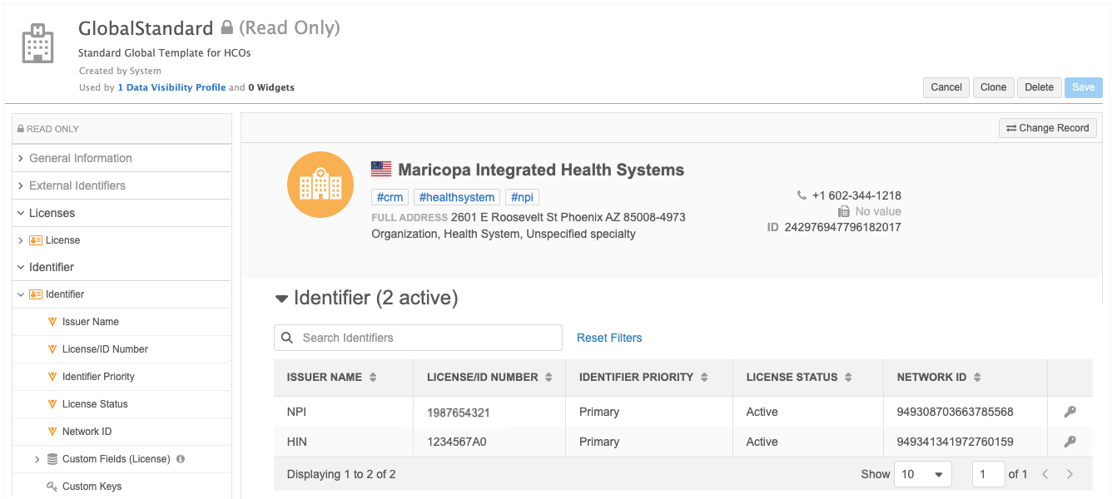Collapse the Identifier (2 active) section triangle

click(x=281, y=299)
